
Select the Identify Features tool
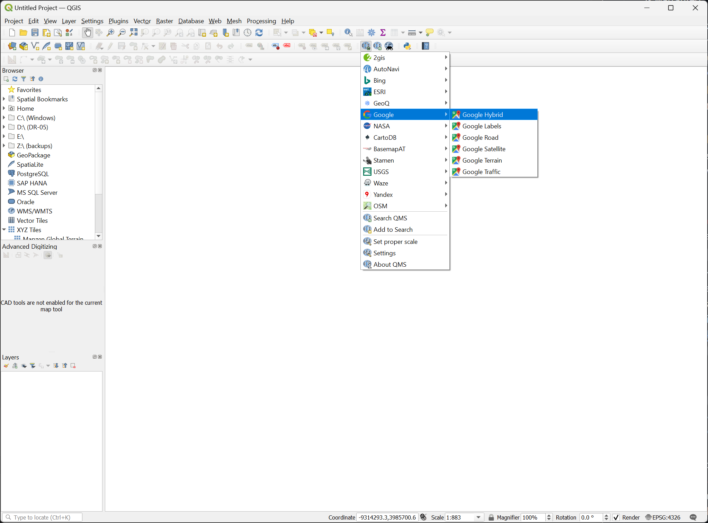click(x=349, y=33)
